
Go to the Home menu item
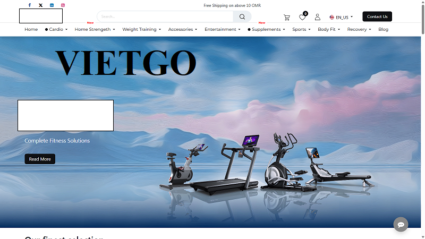coord(31,29)
